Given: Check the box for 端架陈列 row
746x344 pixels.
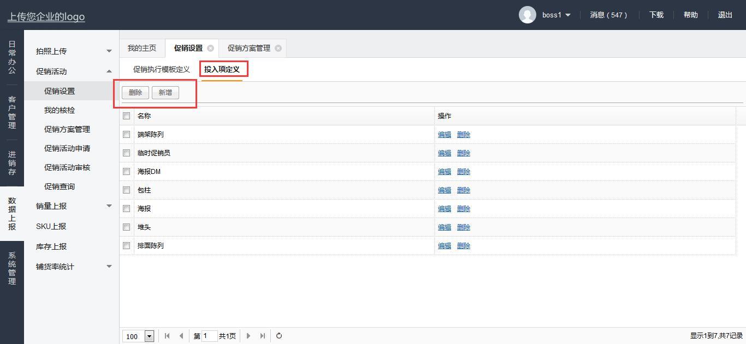Looking at the screenshot, I should pos(127,134).
